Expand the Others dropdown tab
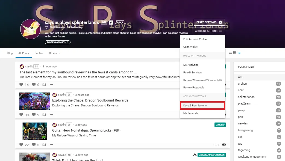 54,53
